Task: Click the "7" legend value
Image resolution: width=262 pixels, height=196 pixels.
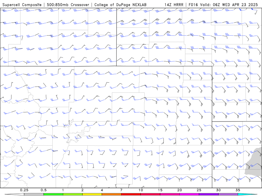Action: [x=121, y=190]
